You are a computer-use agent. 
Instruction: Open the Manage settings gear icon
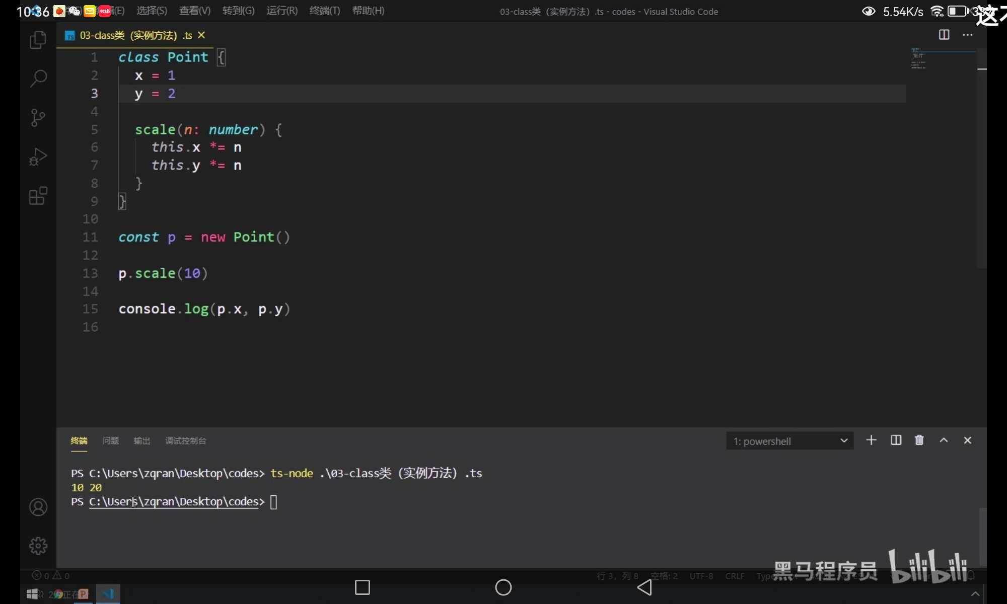click(38, 546)
